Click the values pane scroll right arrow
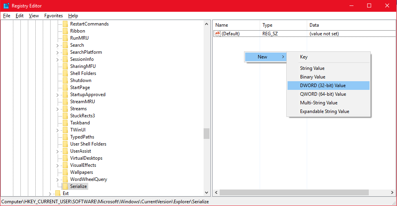Viewport: 397px width, 206px height. (x=392, y=193)
